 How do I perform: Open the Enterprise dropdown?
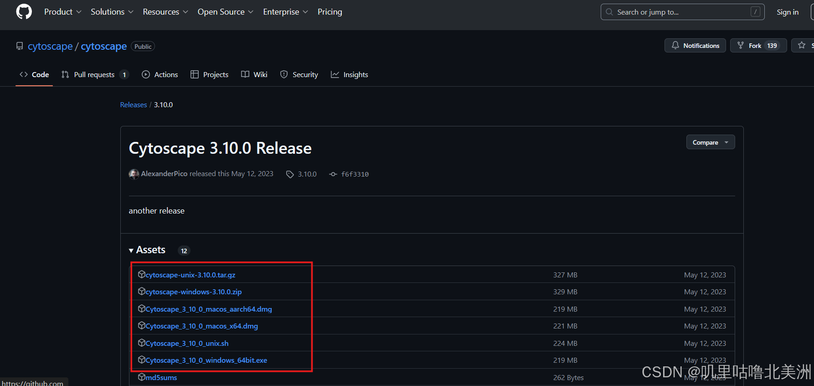[x=285, y=12]
